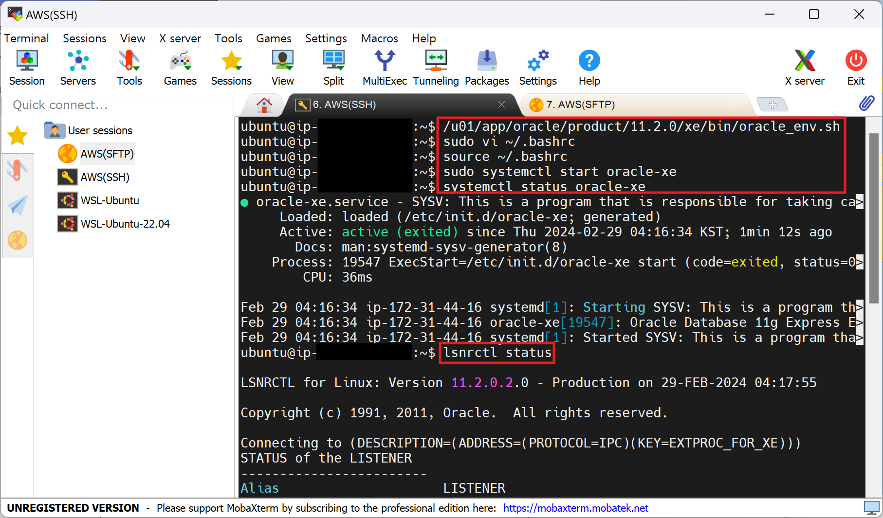Focus the Quick connect field
This screenshot has width=883, height=518.
tap(118, 105)
